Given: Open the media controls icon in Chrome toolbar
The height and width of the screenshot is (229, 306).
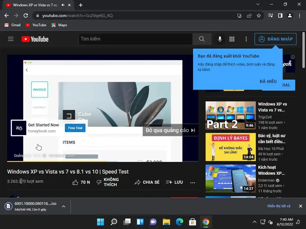Looking at the screenshot, I should click(270, 16).
